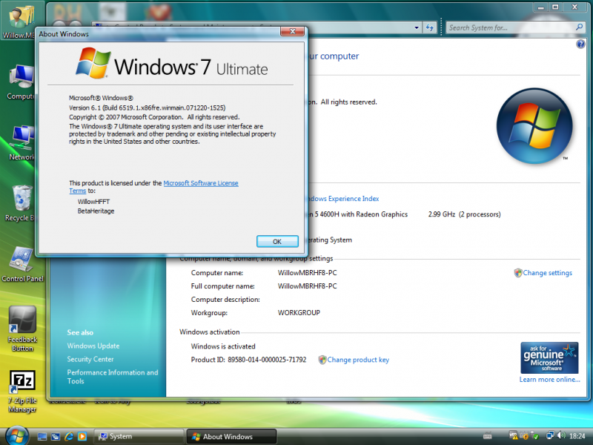Open the network connection tray icon
593x445 pixels.
tap(550, 436)
